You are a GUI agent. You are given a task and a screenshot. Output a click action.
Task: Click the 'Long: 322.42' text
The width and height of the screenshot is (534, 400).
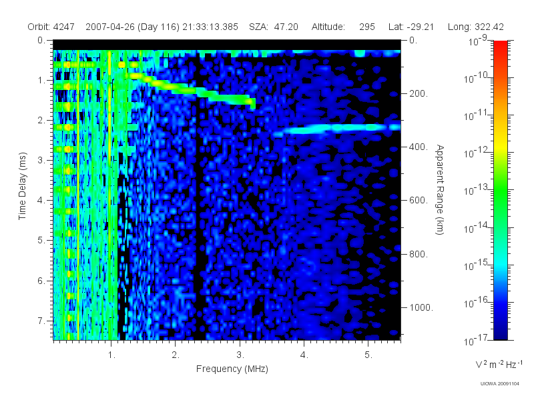click(x=475, y=27)
